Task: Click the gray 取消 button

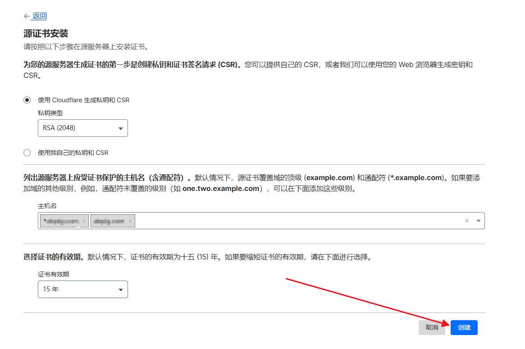Action: pos(432,328)
